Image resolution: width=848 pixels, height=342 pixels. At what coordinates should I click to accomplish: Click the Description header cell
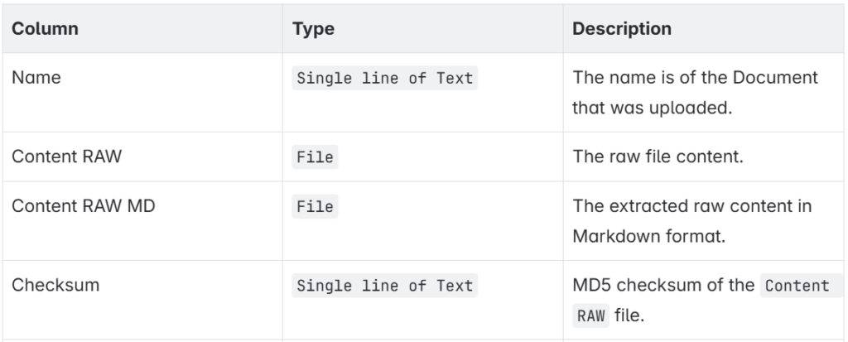(704, 29)
